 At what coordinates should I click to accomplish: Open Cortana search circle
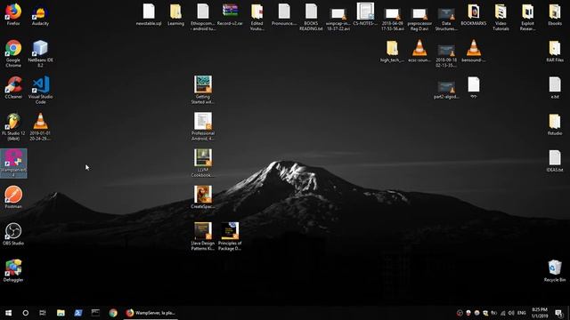click(26, 313)
